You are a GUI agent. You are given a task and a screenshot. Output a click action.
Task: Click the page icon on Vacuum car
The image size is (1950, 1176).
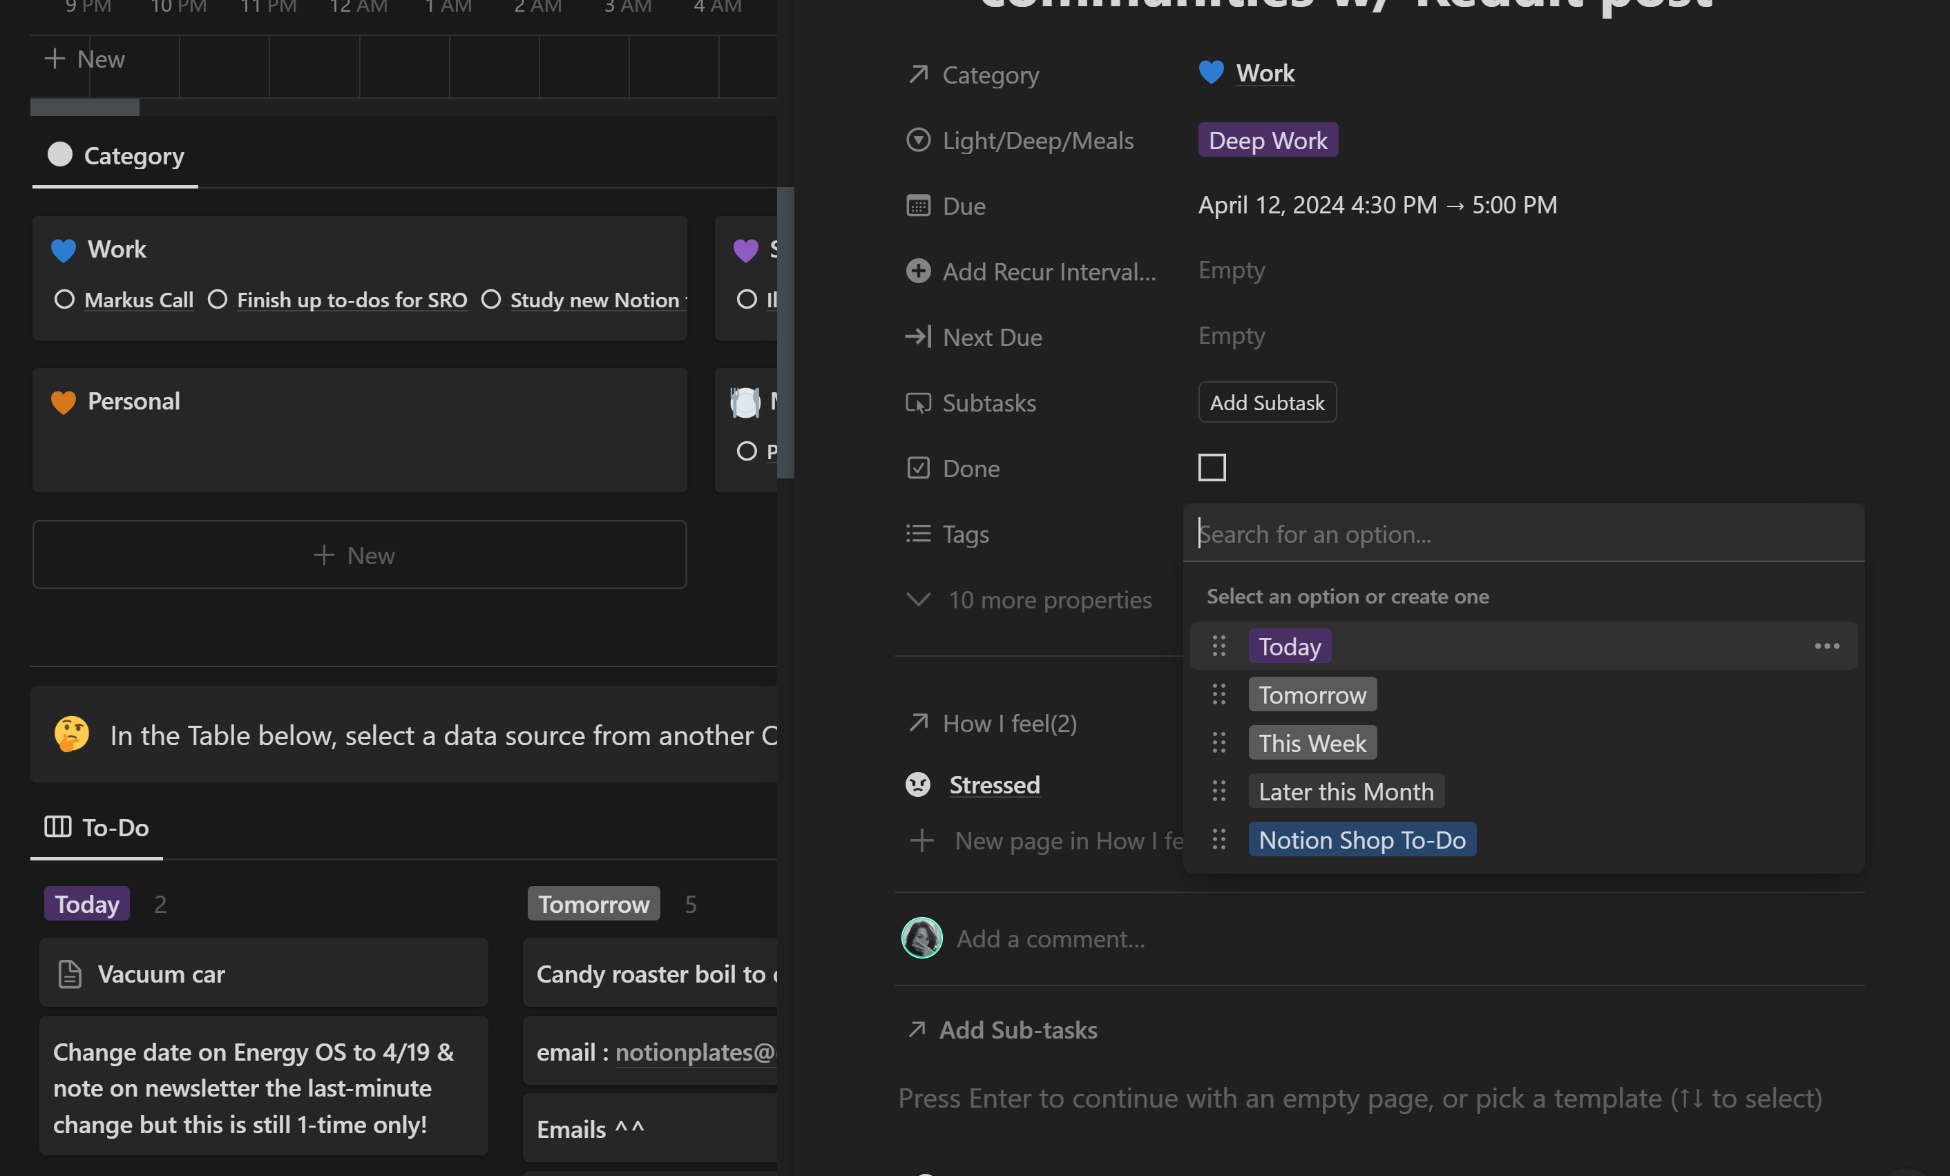(70, 974)
